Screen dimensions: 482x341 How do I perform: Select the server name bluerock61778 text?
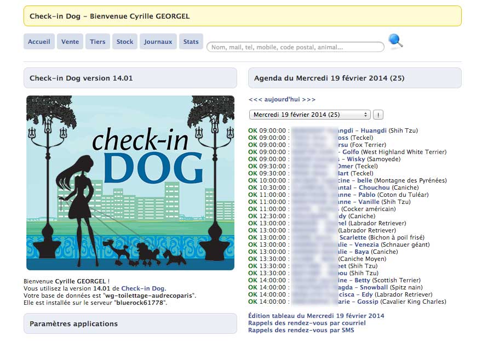point(140,303)
